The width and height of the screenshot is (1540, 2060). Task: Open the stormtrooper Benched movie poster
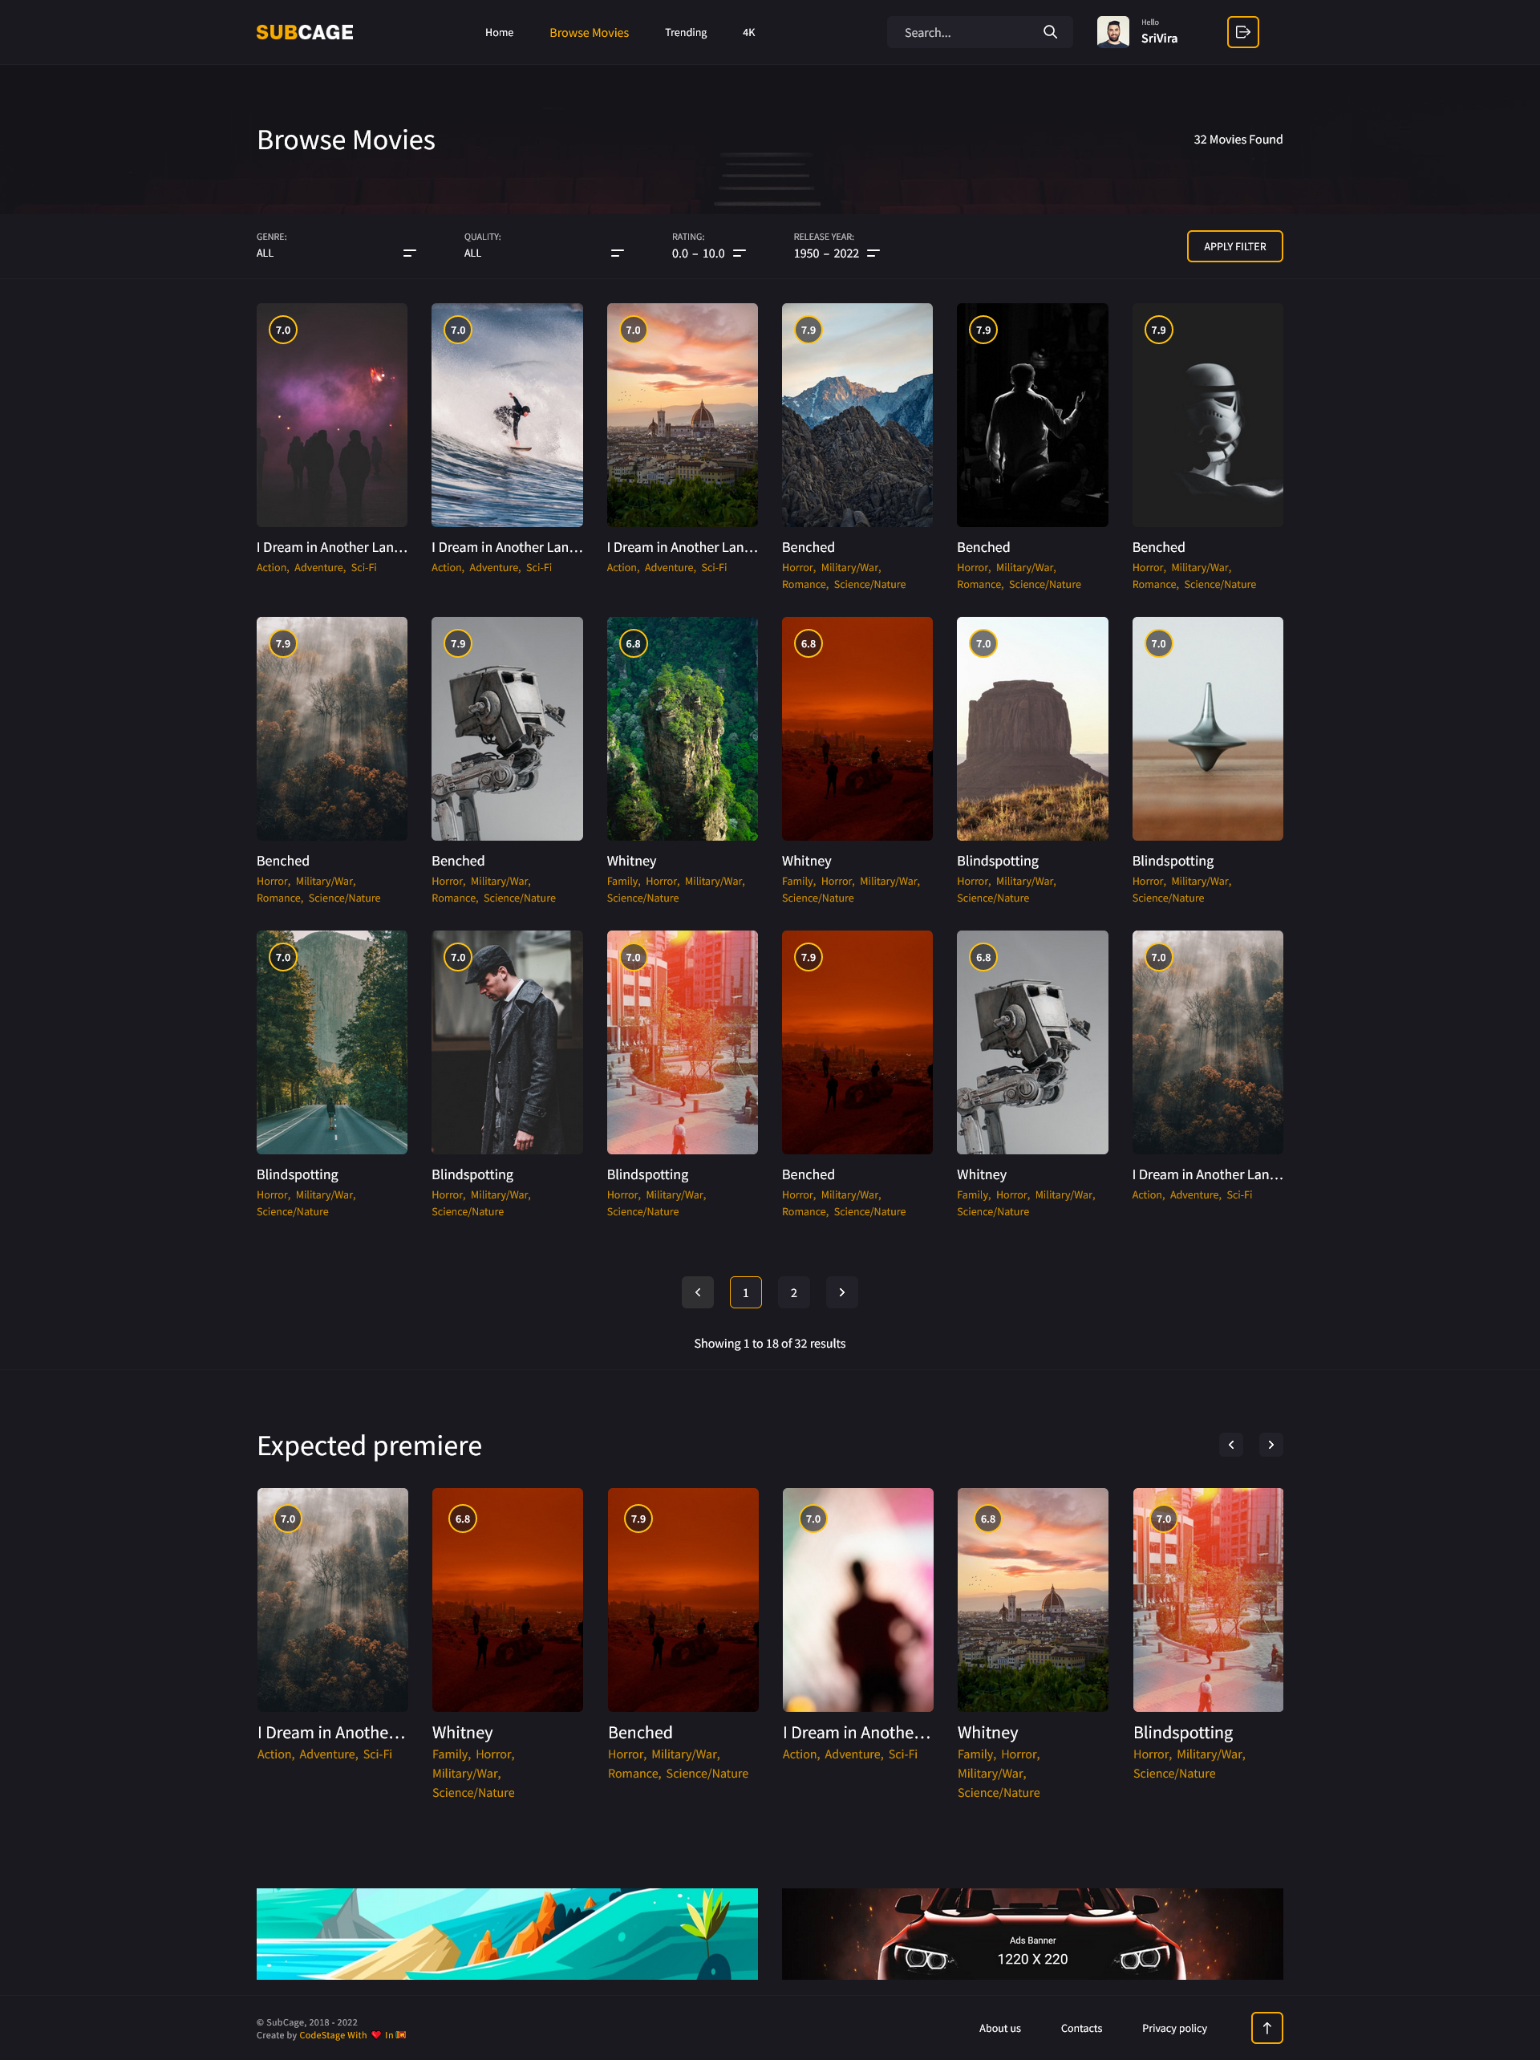[1206, 415]
